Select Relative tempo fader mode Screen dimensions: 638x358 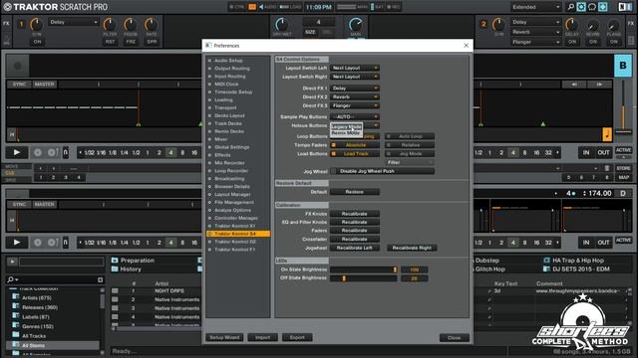(x=410, y=145)
